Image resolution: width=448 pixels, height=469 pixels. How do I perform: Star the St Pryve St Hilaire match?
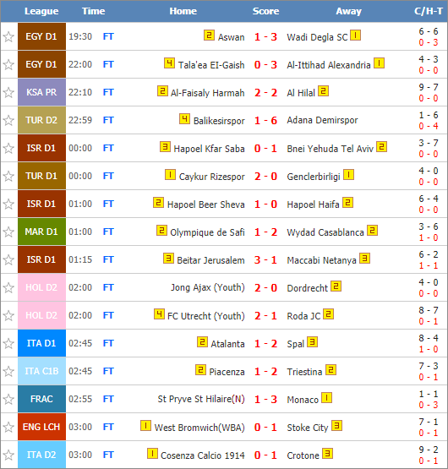click(x=8, y=399)
